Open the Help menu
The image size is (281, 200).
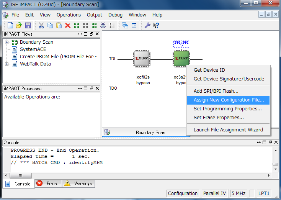[157, 15]
